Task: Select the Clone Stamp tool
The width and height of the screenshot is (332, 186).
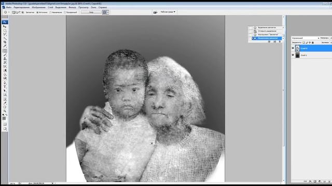Action: tap(5, 58)
